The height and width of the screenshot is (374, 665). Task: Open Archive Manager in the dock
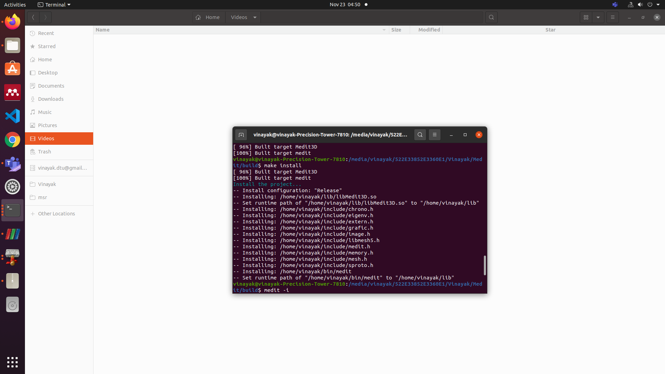coord(12,281)
